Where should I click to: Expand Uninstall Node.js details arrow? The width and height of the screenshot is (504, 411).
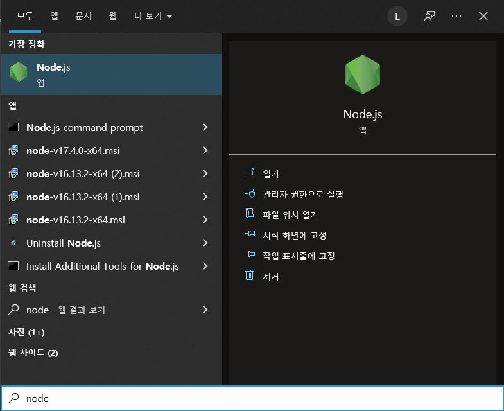coord(205,243)
